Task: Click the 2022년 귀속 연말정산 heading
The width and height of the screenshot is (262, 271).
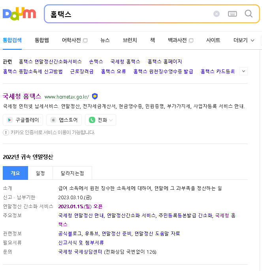Action: pyautogui.click(x=28, y=157)
